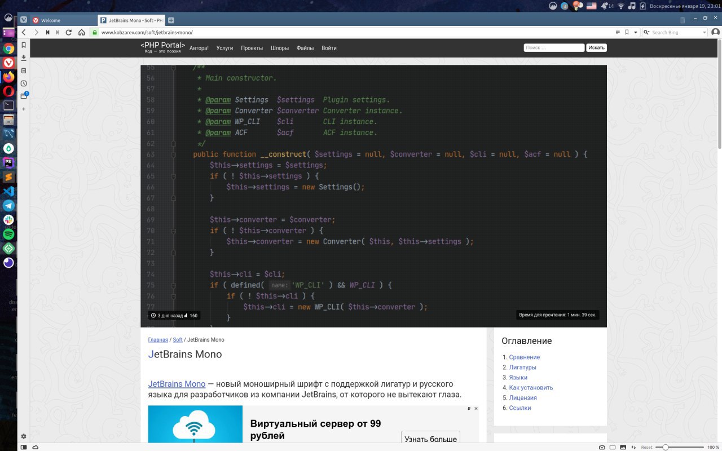Open Vivaldi settings gear icon

click(24, 436)
